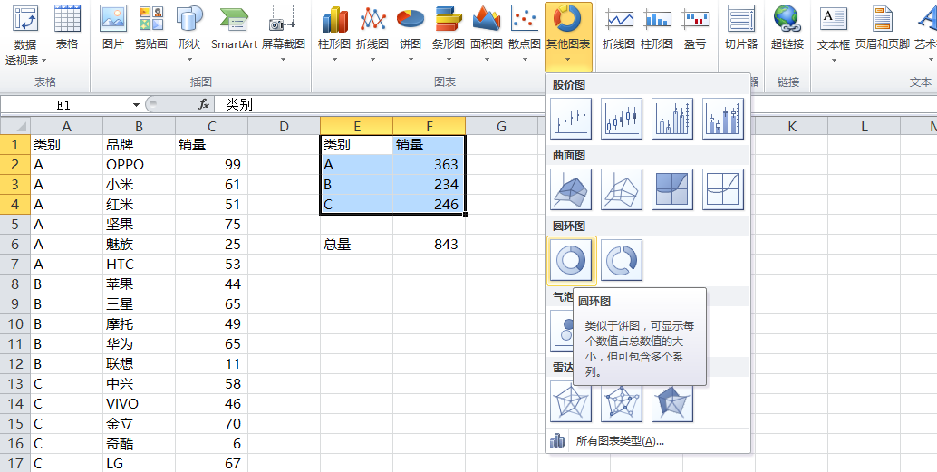Screen dimensions: 937x472
Task: Insert a PivotTable (数据透视表)
Action: (25, 36)
